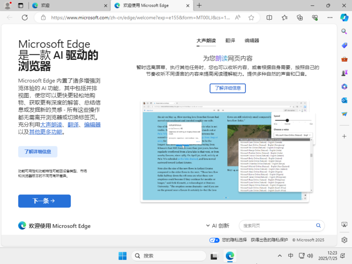Open Games chess icon in sidebar
The image size is (352, 264).
[x=344, y=73]
